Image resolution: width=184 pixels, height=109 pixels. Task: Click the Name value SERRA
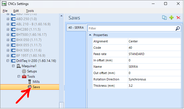pyautogui.click(x=133, y=67)
